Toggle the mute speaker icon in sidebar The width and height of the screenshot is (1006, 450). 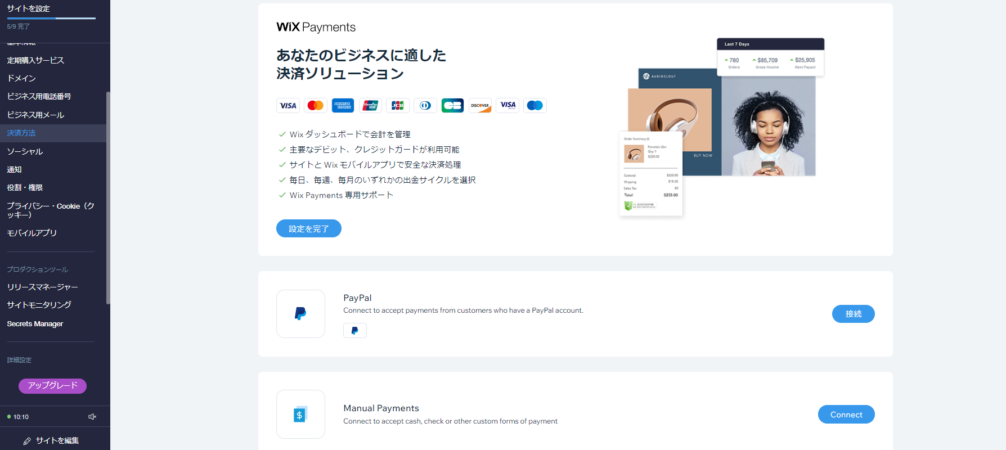(x=92, y=417)
